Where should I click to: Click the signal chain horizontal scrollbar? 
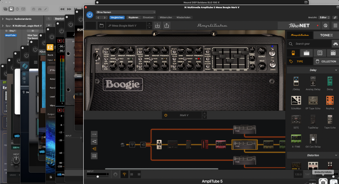(162, 169)
